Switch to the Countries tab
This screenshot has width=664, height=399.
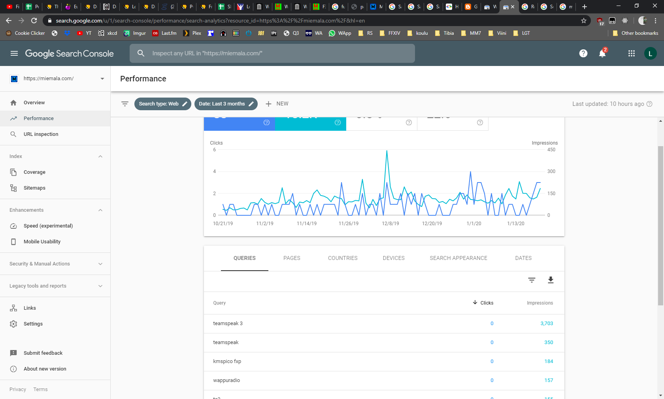(342, 258)
